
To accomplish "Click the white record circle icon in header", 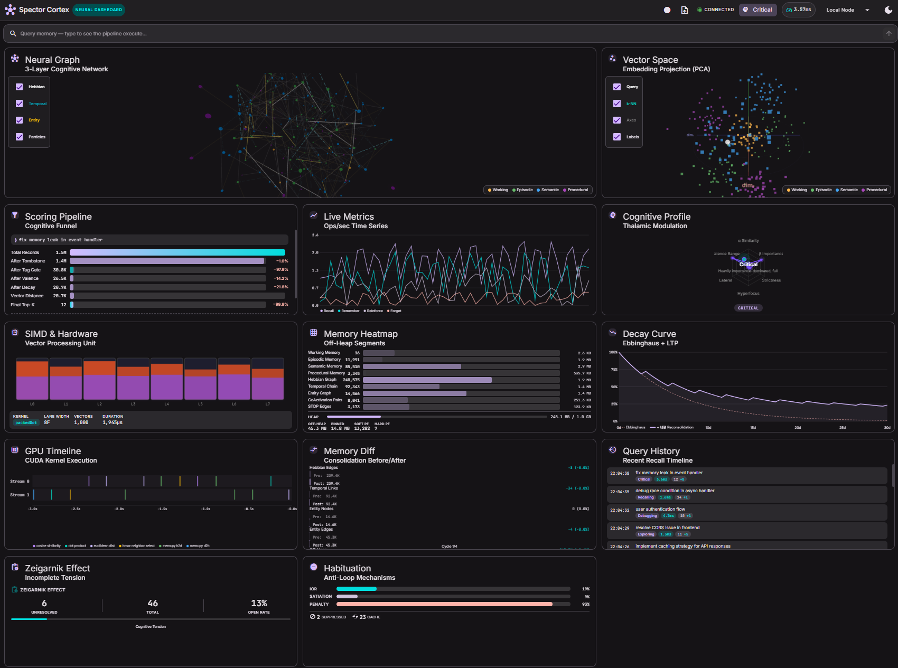I will [x=667, y=10].
